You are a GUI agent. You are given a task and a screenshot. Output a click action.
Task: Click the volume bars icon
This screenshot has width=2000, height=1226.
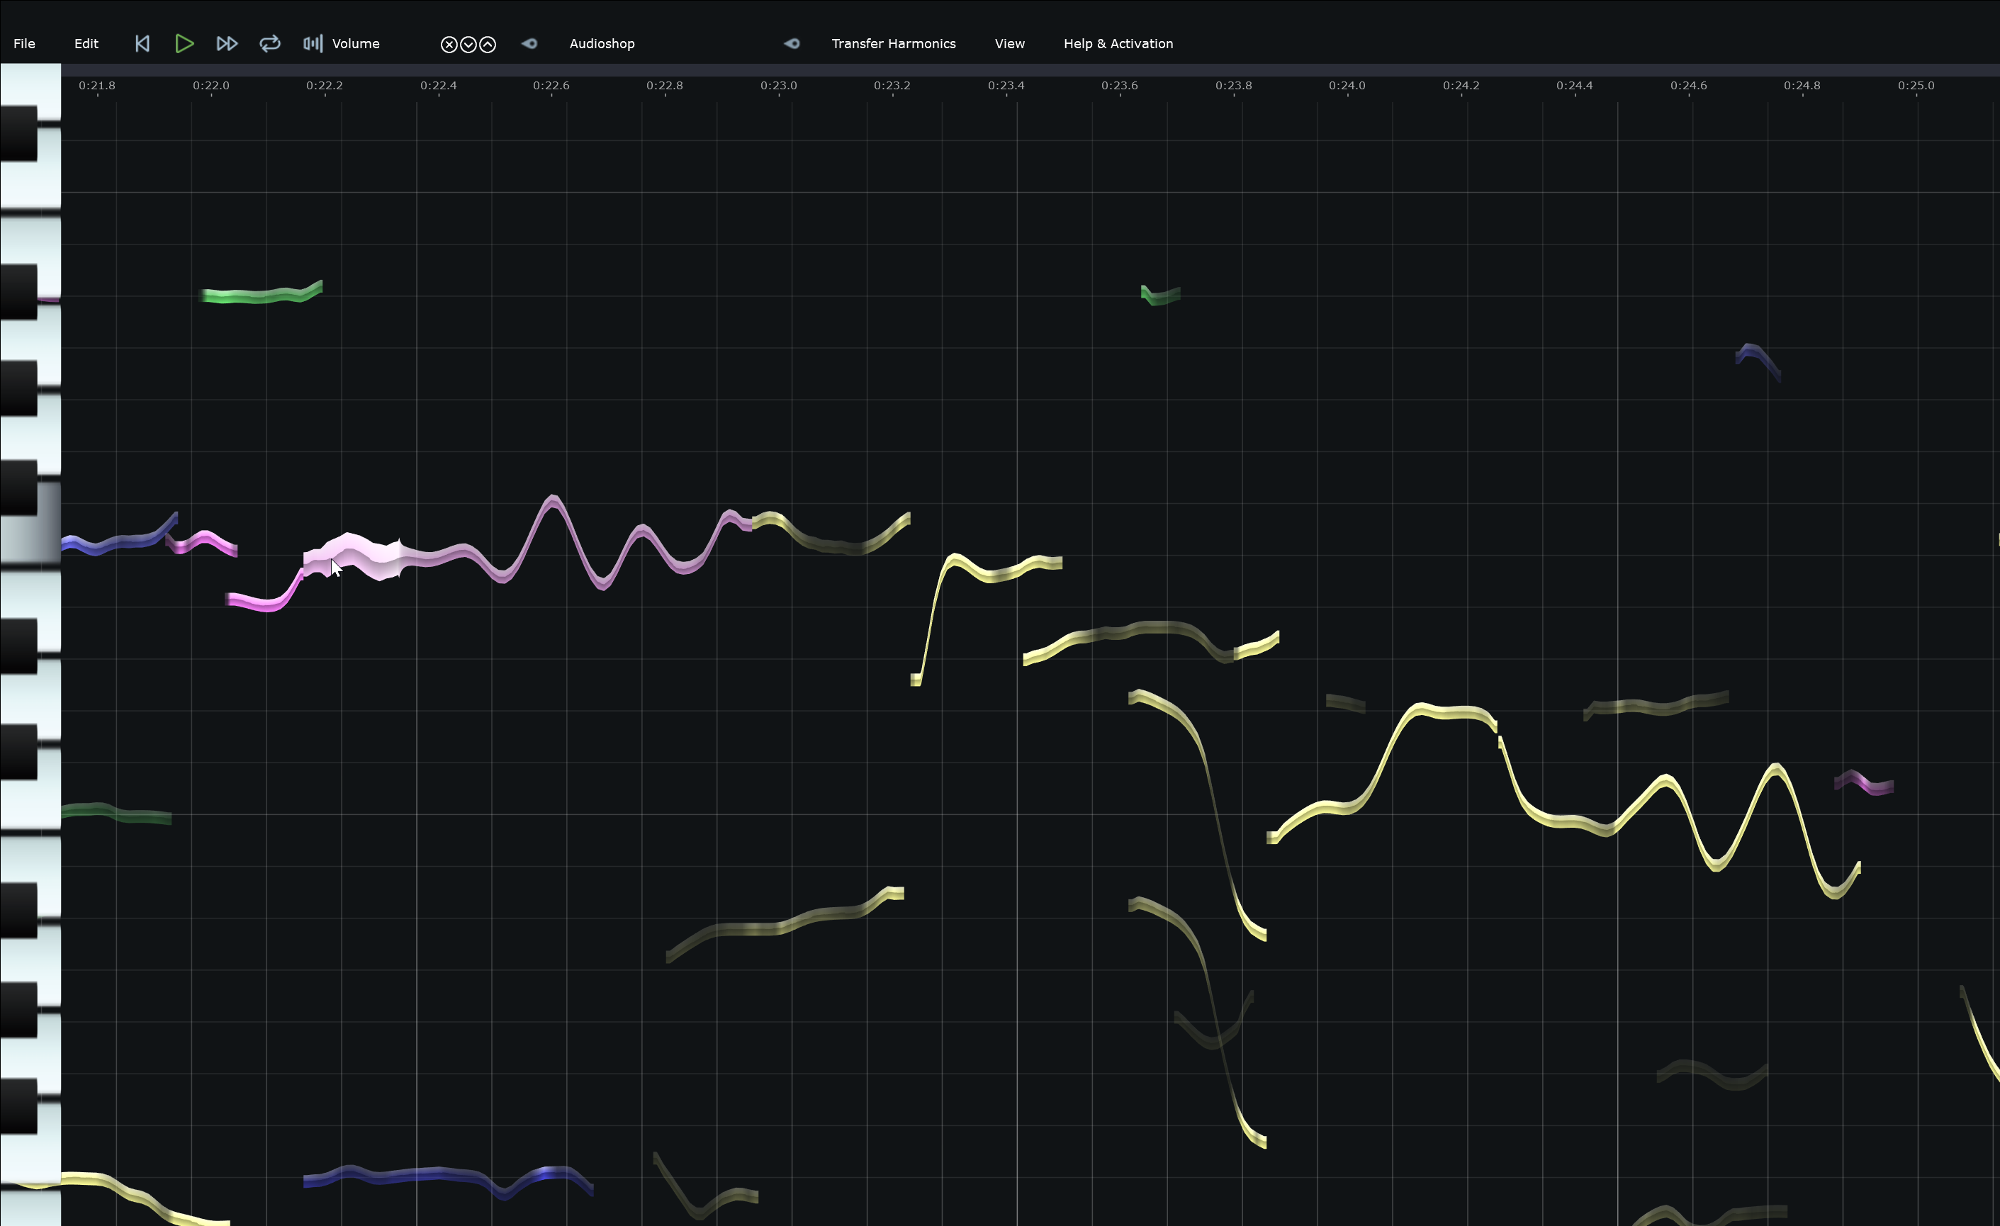(x=313, y=44)
